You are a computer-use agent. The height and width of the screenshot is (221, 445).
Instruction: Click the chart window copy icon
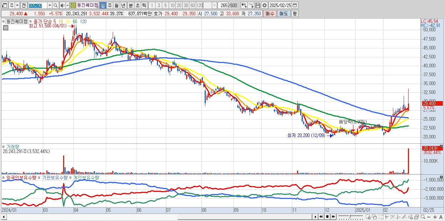[x=416, y=217]
